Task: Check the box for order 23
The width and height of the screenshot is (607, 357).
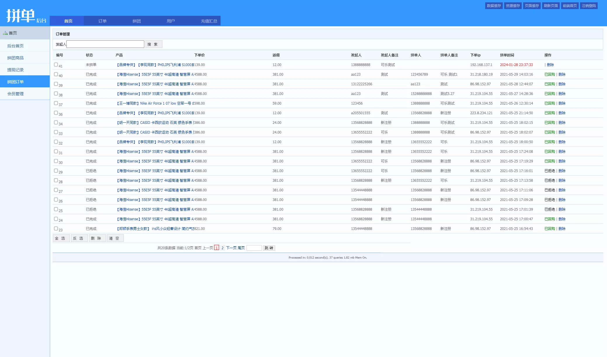Action: (56, 228)
